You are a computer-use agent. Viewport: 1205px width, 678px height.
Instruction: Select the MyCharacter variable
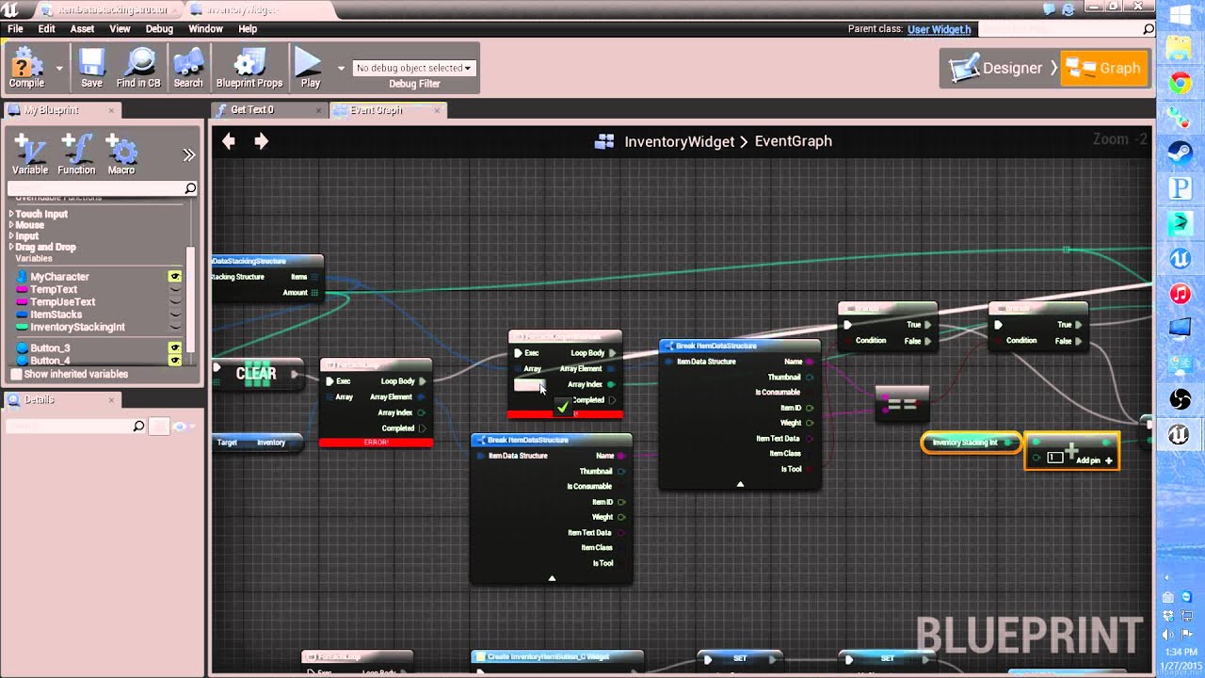pos(59,277)
